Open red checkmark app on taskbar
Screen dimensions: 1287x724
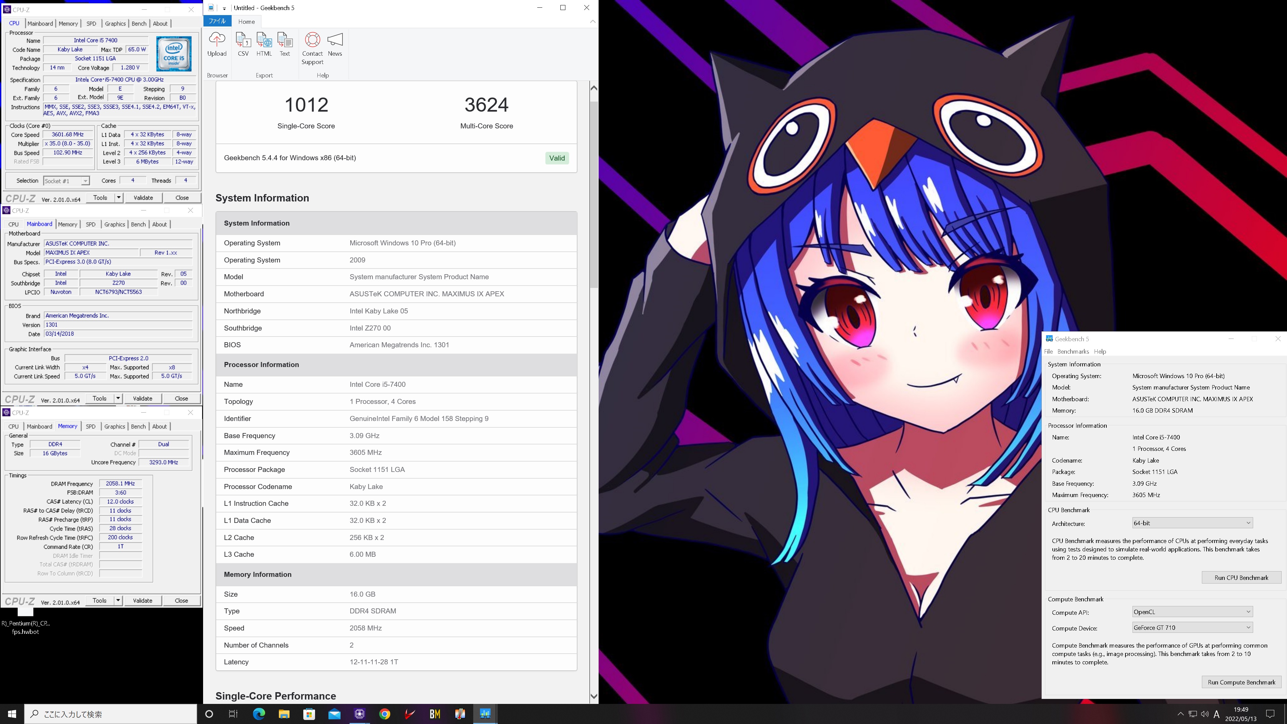(x=410, y=714)
